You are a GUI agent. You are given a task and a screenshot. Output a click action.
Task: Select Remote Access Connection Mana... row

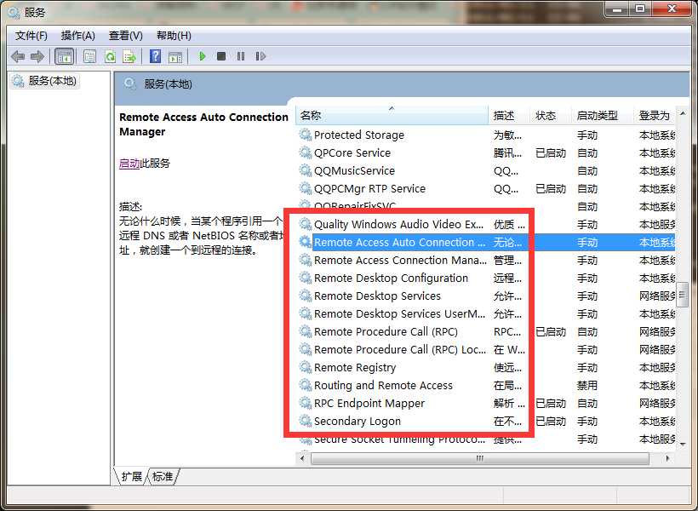[487, 260]
